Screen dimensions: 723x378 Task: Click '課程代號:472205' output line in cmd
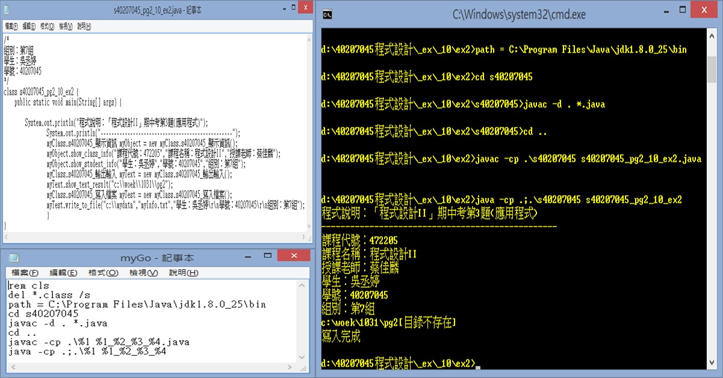[x=359, y=240]
